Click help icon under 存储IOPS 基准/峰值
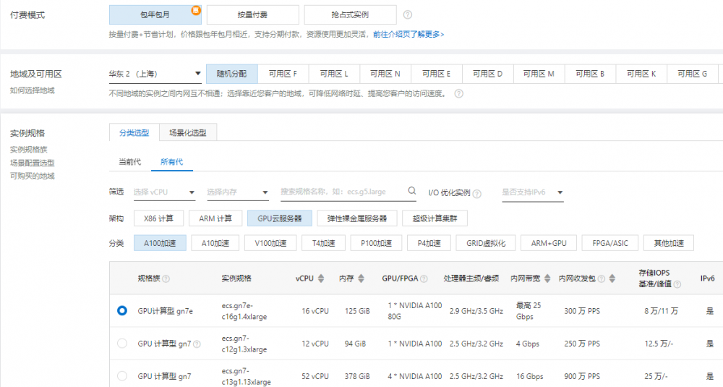The image size is (723, 387). point(677,284)
